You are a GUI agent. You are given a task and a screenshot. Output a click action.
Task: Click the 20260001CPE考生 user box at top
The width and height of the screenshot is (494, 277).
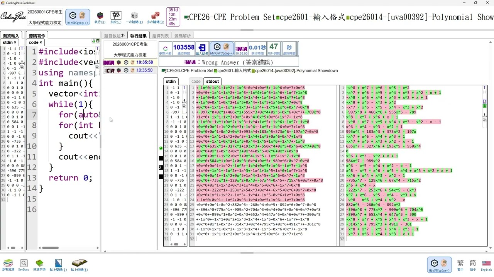(x=45, y=17)
